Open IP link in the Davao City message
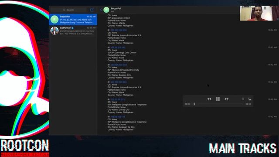 pos(118,99)
